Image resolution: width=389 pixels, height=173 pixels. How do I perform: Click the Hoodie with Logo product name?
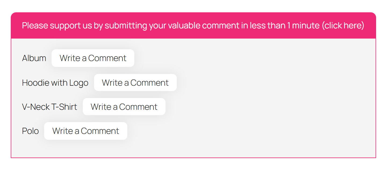(x=55, y=83)
